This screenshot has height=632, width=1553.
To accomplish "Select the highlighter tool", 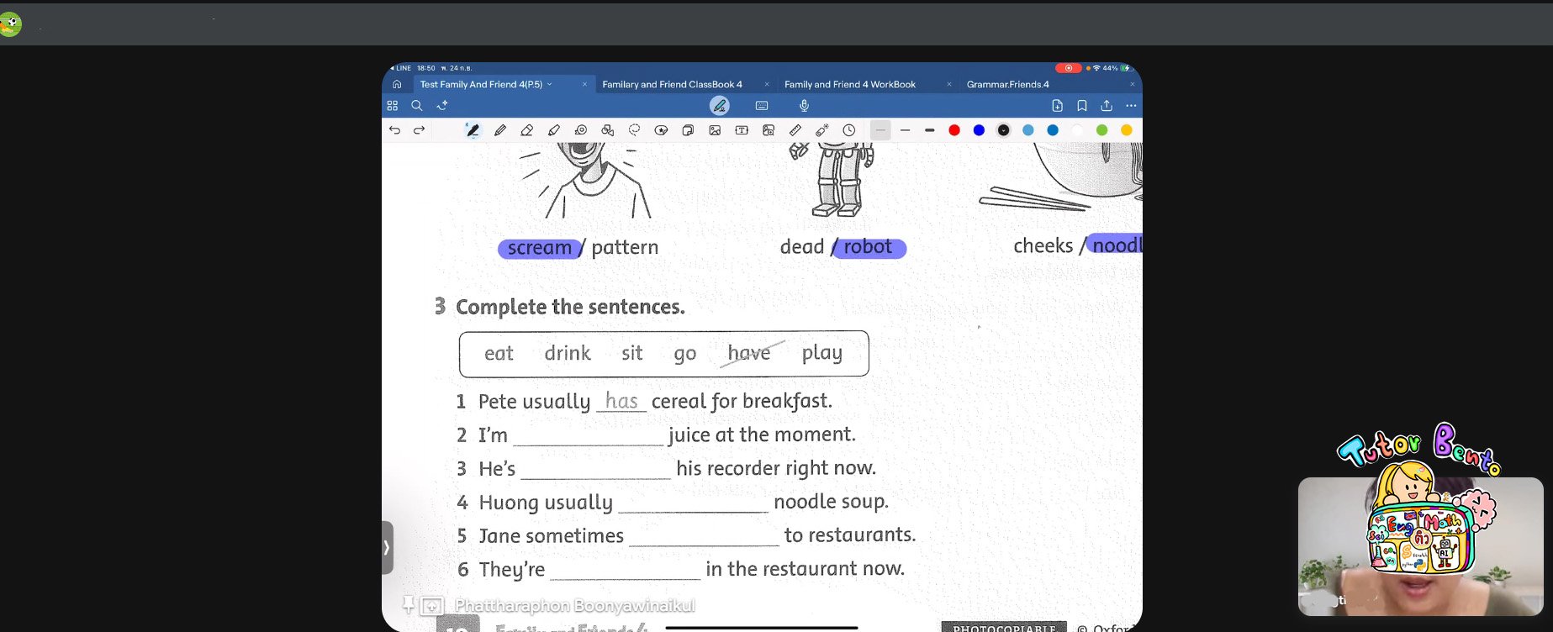I will coord(554,130).
